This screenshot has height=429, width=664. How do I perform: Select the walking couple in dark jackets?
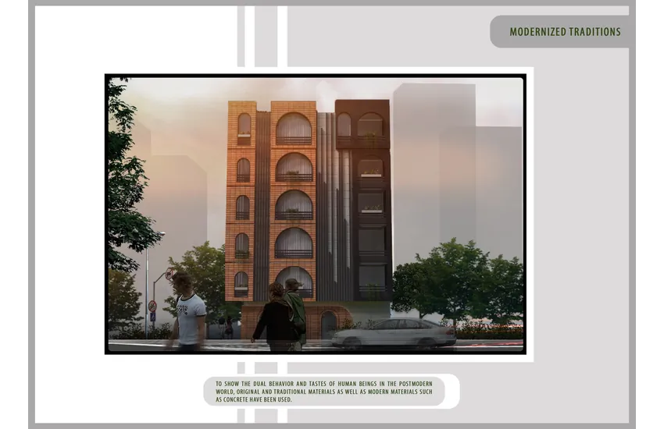pyautogui.click(x=281, y=314)
